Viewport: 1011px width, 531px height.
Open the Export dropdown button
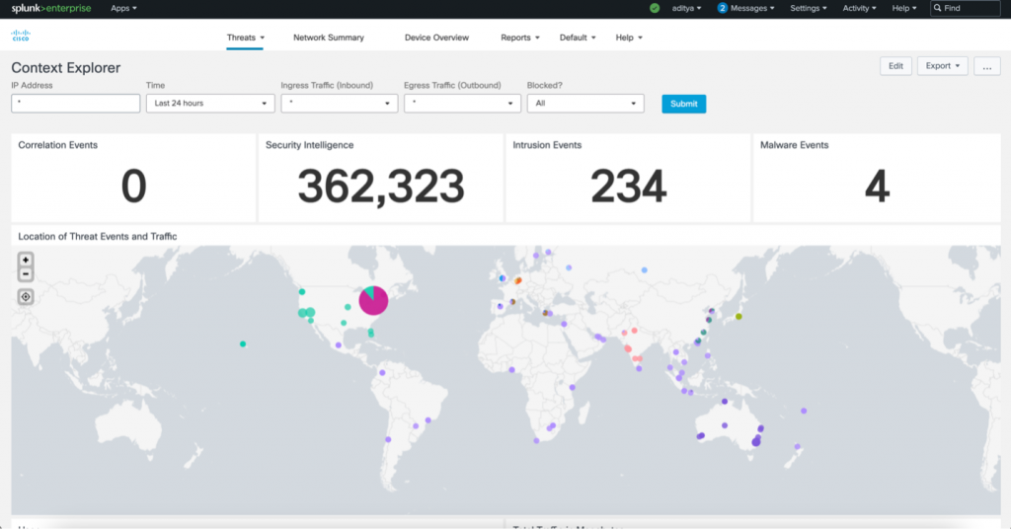(942, 66)
